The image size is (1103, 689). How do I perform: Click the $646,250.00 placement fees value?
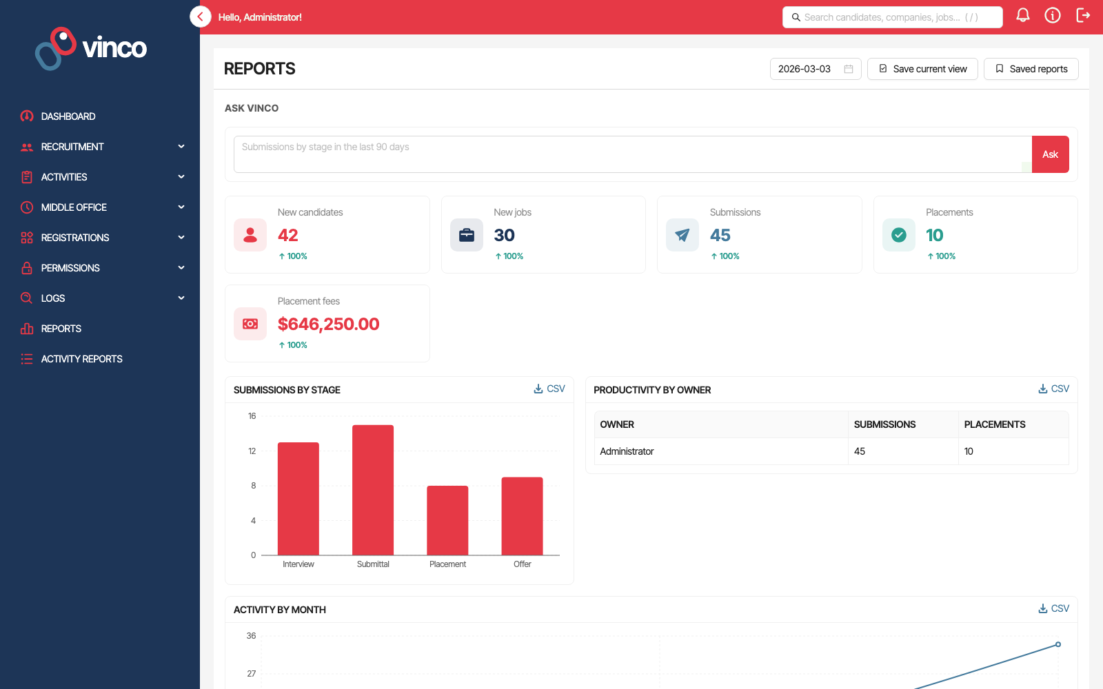click(328, 324)
